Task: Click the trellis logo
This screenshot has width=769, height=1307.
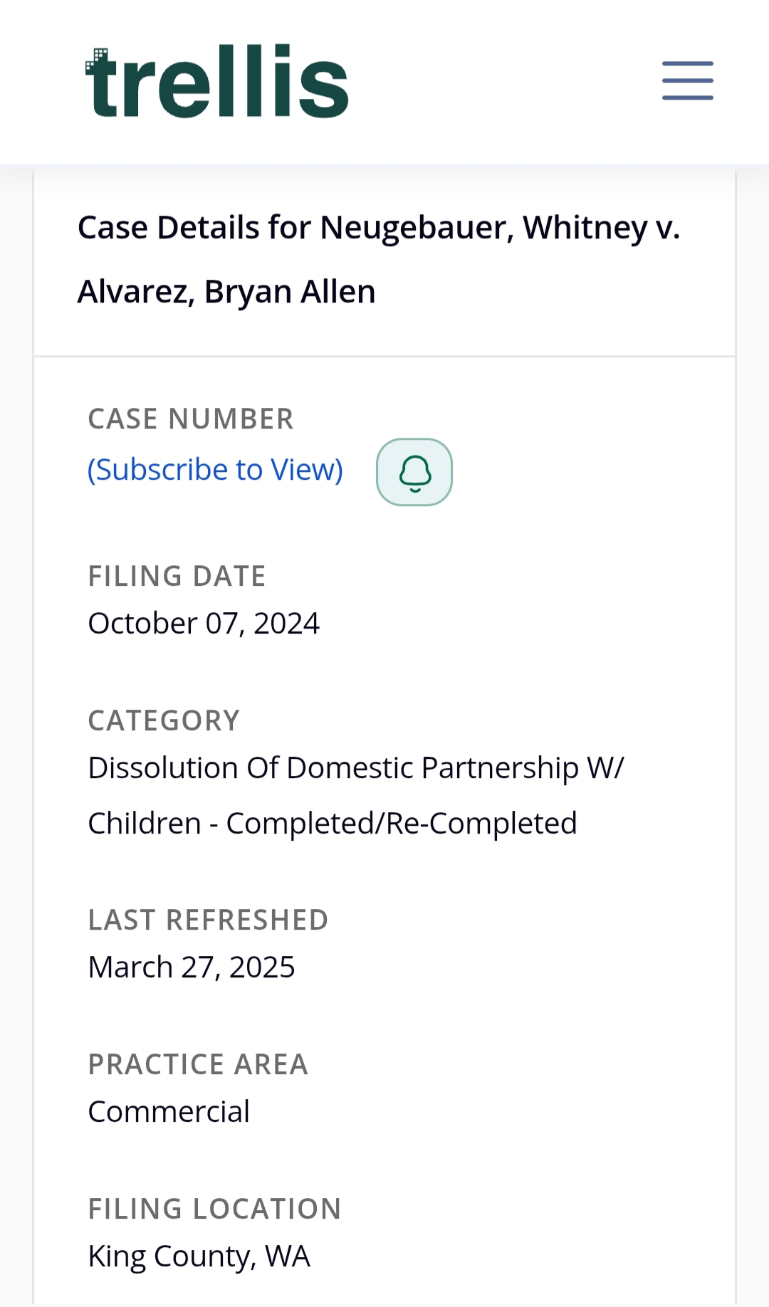Action: pyautogui.click(x=216, y=82)
